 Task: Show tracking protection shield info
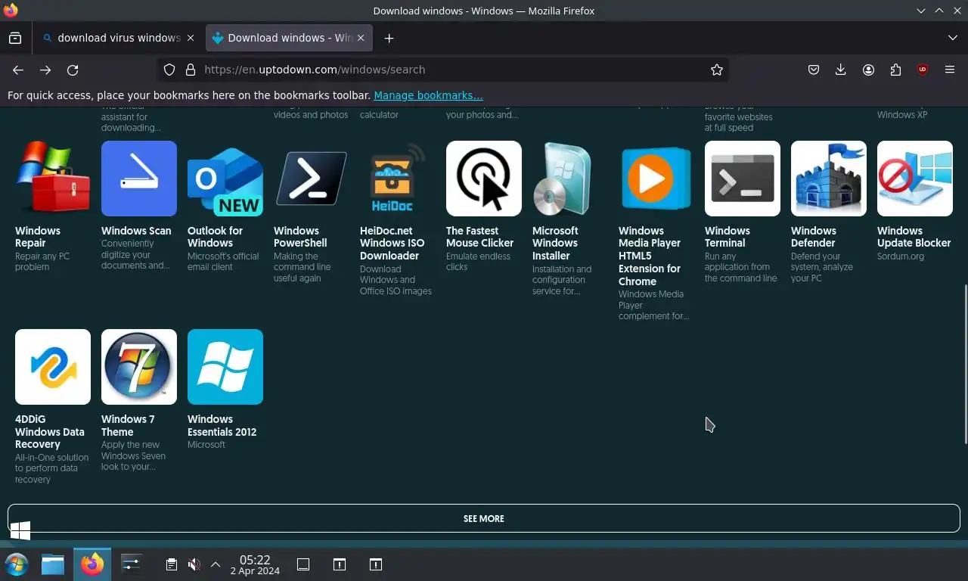tap(169, 70)
